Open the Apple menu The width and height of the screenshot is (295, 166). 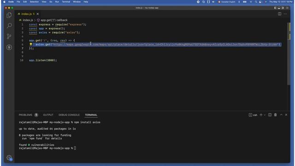coord(4,2)
